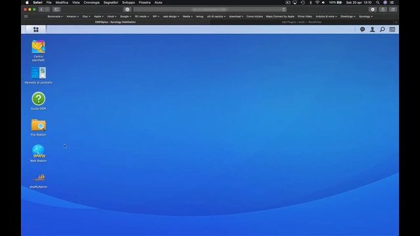
Task: Expand the Glowforge bookmarks folder
Action: tap(348, 16)
